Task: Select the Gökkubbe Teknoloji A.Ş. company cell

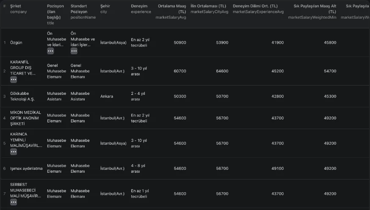Action: (22, 96)
